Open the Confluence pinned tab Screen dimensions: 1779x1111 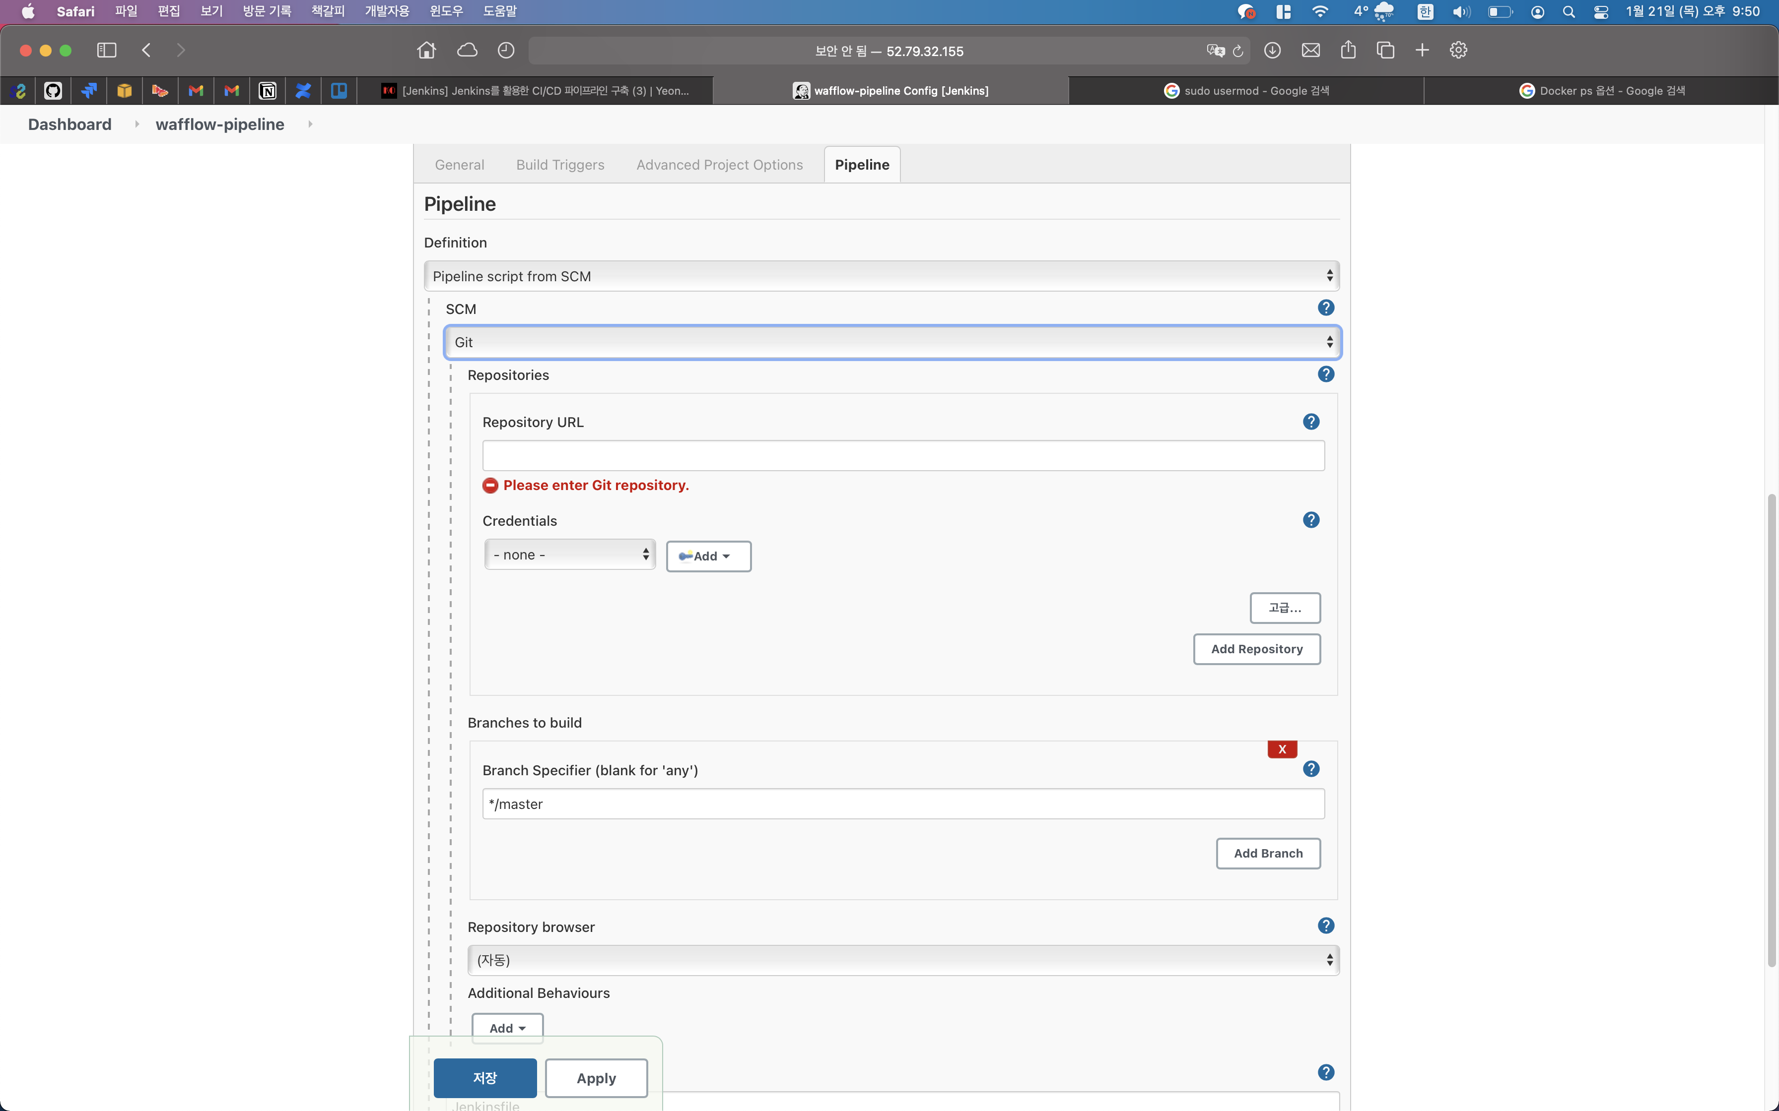coord(303,90)
